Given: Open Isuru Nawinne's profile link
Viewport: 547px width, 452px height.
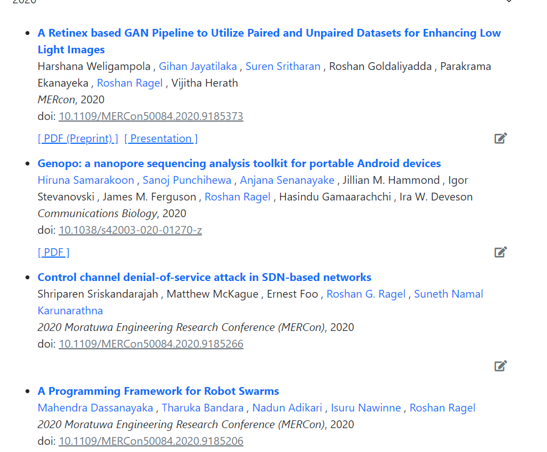Looking at the screenshot, I should (366, 408).
